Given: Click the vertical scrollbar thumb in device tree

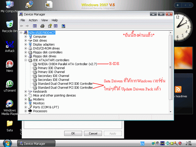Looking at the screenshot, I should click(171, 67).
